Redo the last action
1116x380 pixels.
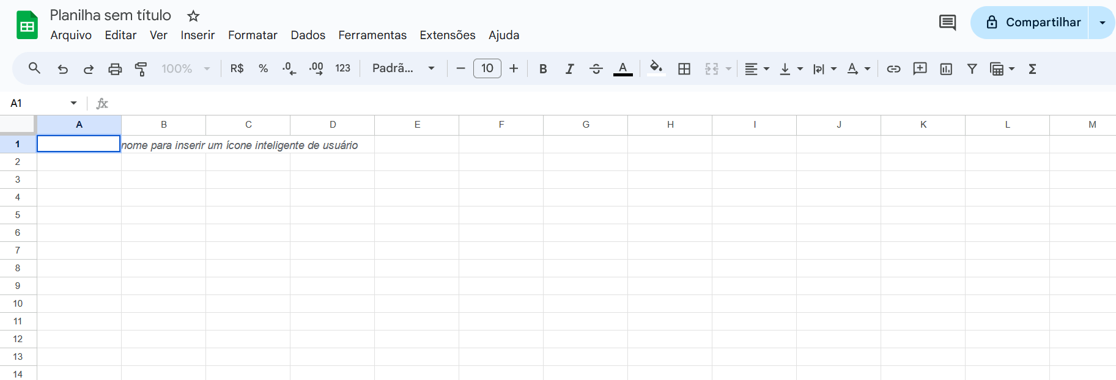pos(89,69)
